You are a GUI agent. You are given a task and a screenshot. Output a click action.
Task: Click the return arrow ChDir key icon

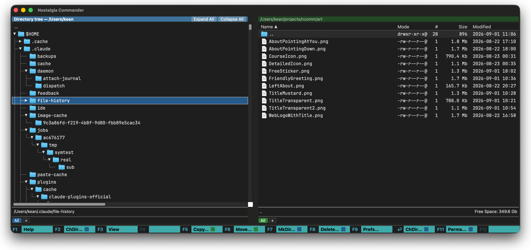pyautogui.click(x=399, y=229)
